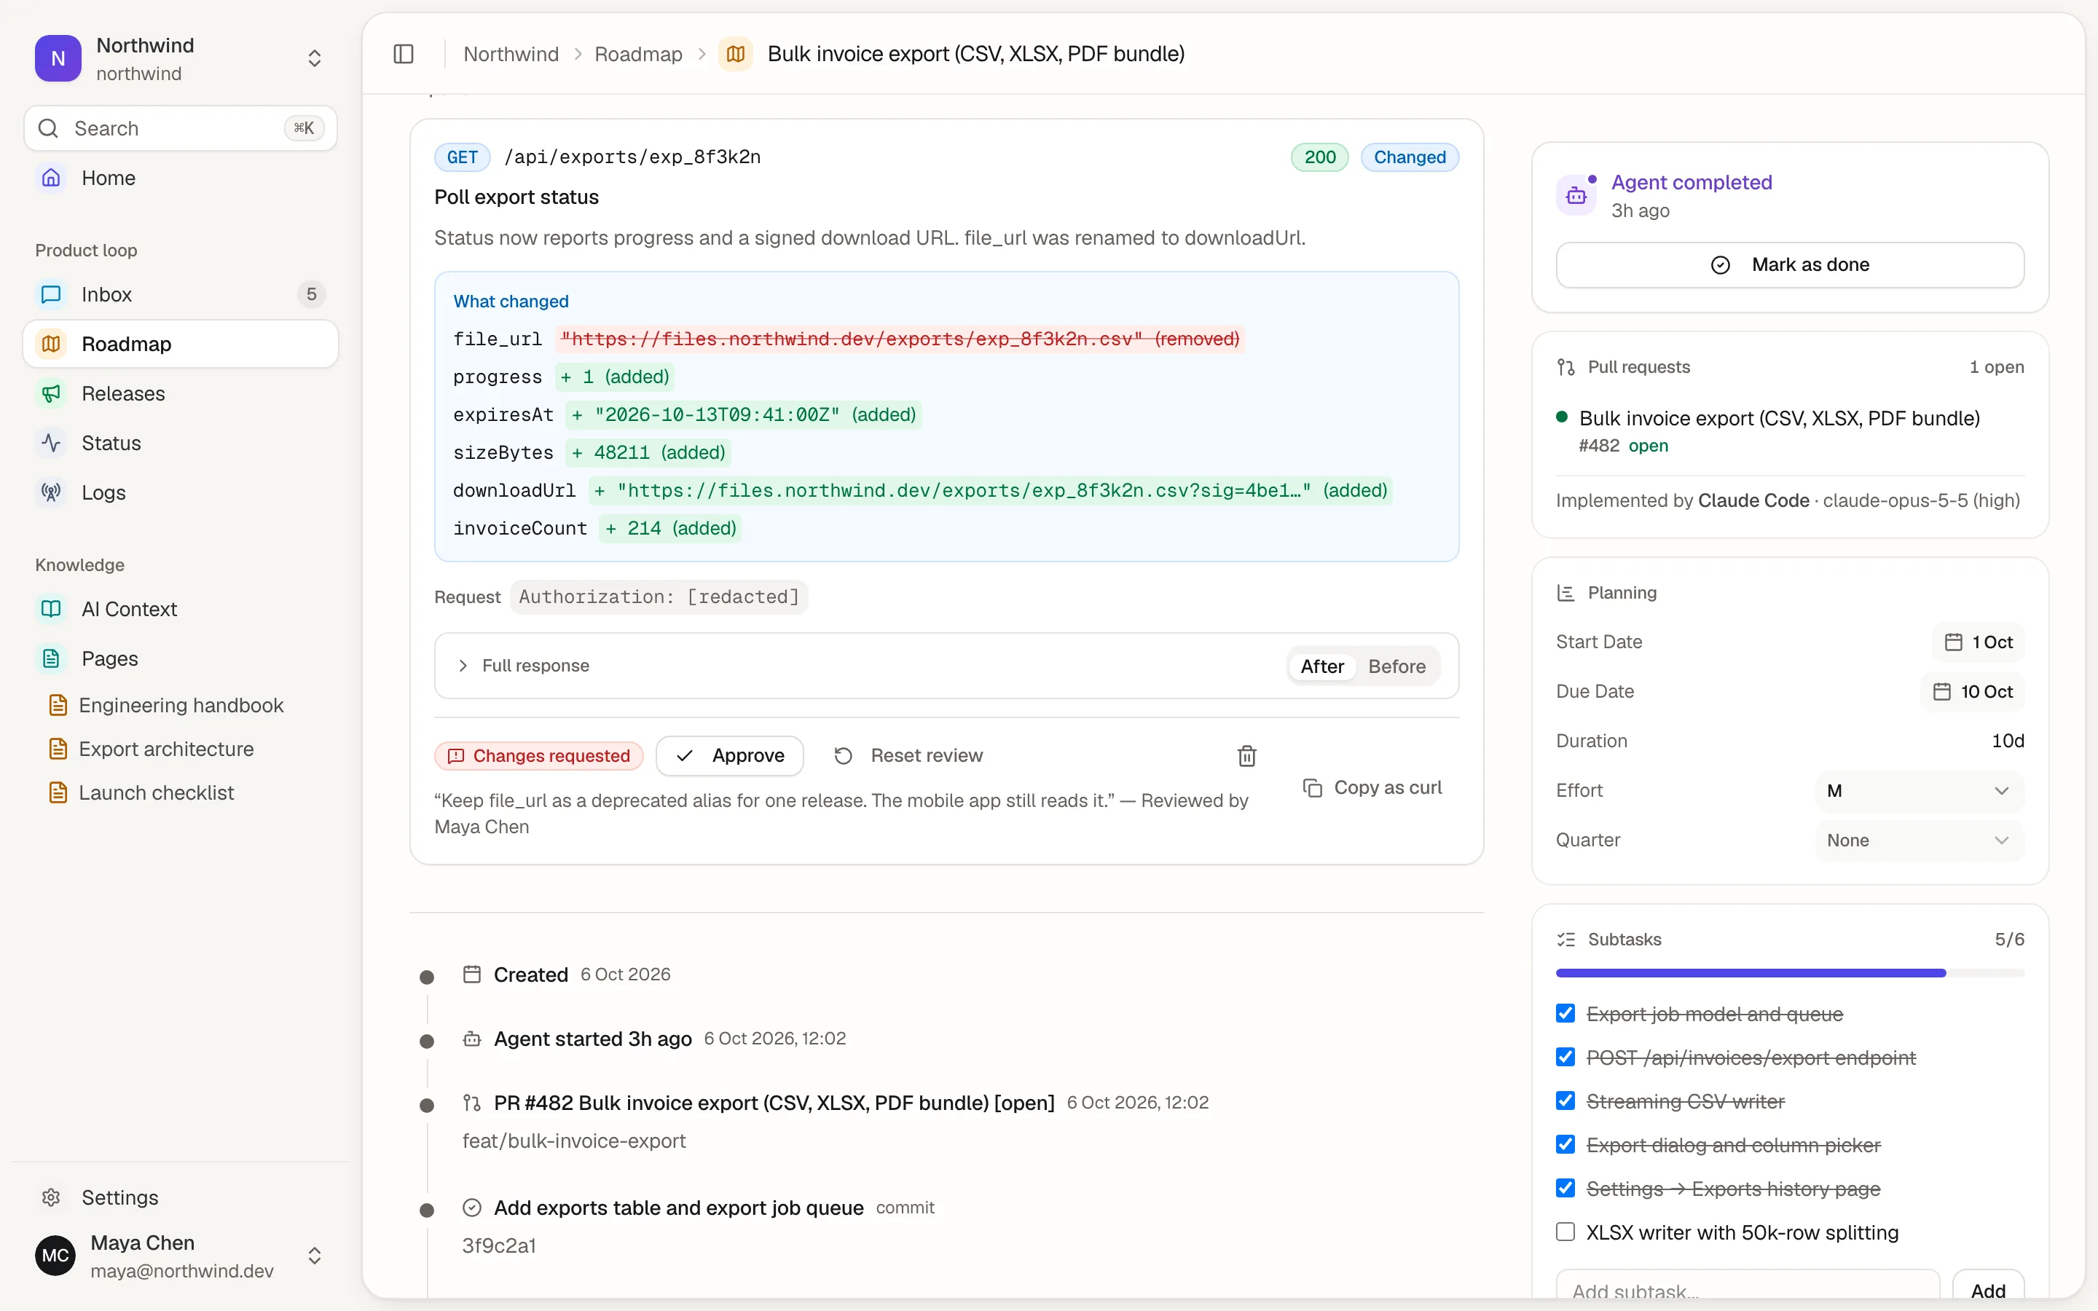Viewport: 2098px width, 1311px height.
Task: Click the Home icon in sidebar
Action: point(51,178)
